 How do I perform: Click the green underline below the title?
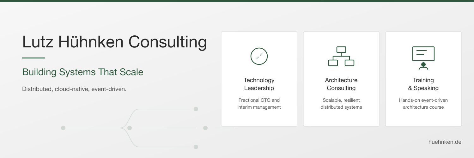[33, 58]
